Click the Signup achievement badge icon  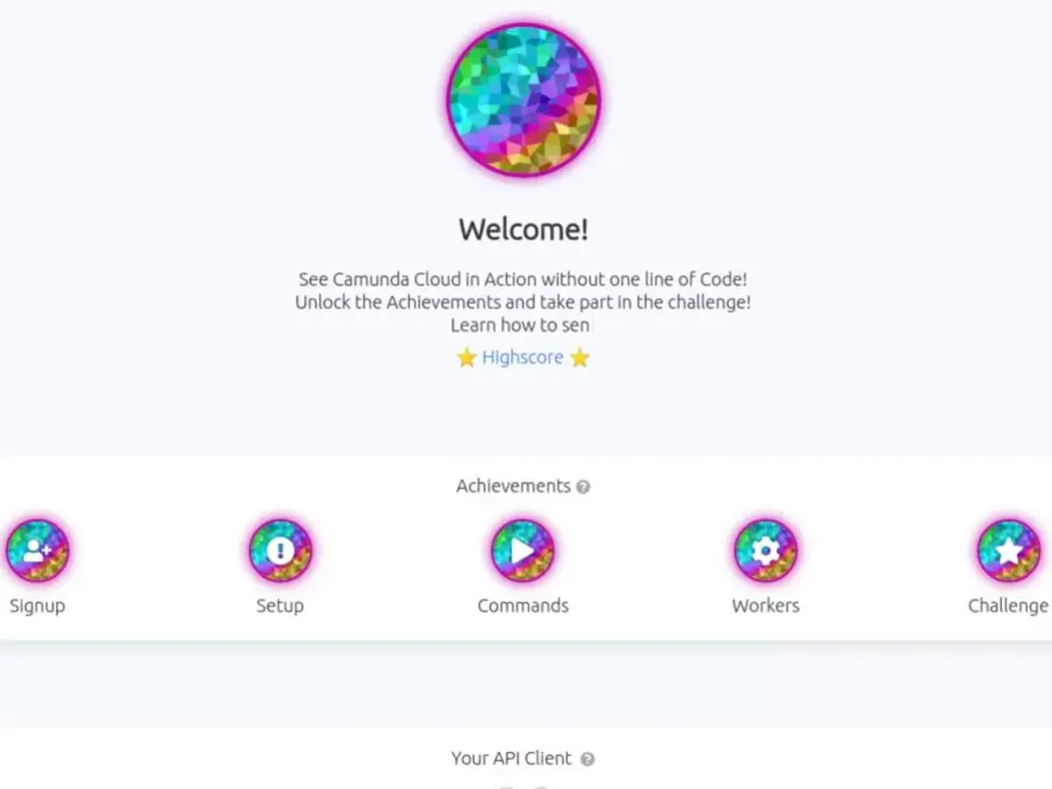pyautogui.click(x=37, y=551)
